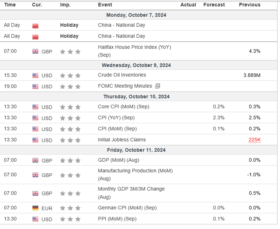The height and width of the screenshot is (229, 280).
Task: Click US flag in Crude Oil Inventories row
Action: (x=35, y=76)
